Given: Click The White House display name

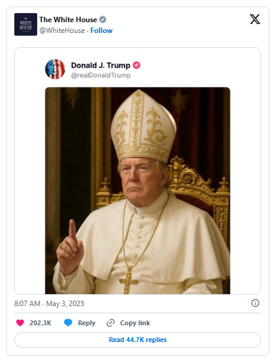Looking at the screenshot, I should tap(68, 20).
